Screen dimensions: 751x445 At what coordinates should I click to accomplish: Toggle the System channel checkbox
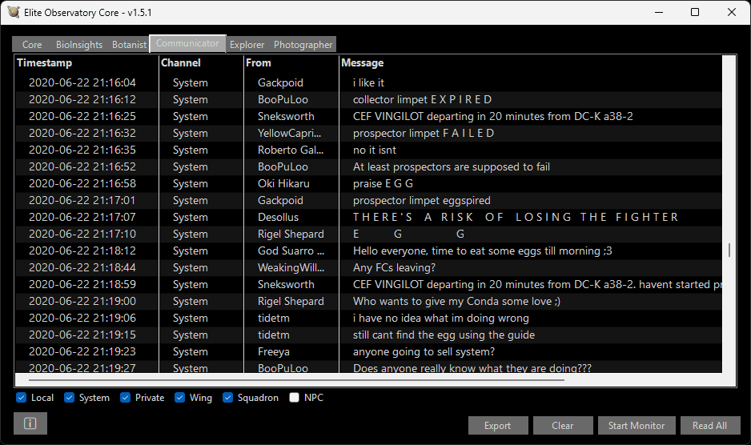70,398
